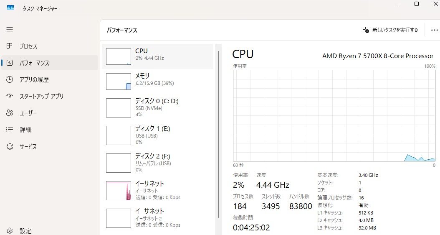The height and width of the screenshot is (235, 440).
Task: Click the 論理プロセッサ数 value 16
Action: click(x=361, y=198)
